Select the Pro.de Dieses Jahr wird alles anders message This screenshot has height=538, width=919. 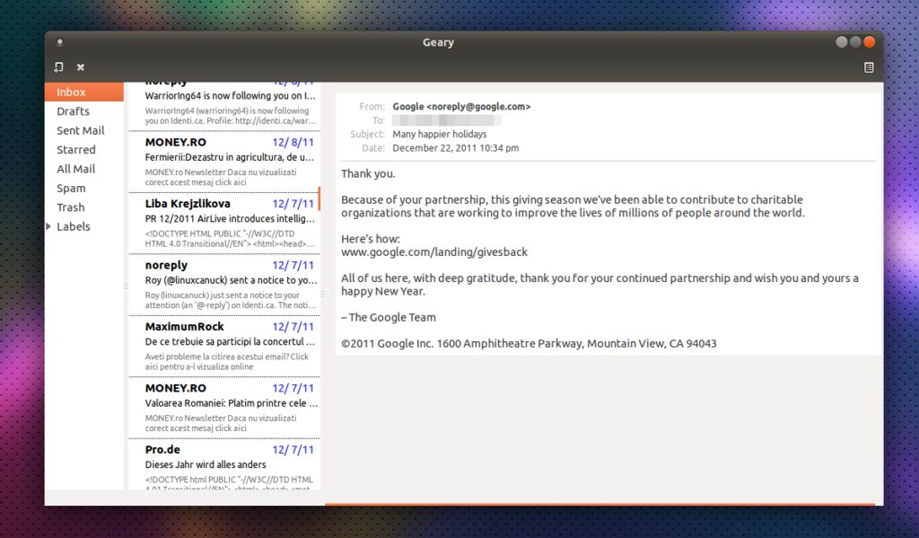coord(224,464)
